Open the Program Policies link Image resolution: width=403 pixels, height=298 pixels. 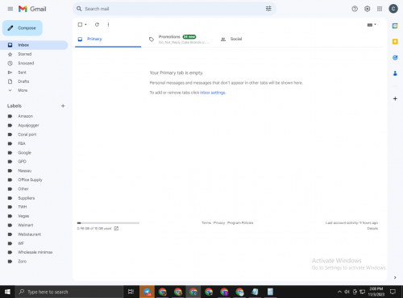(x=240, y=223)
